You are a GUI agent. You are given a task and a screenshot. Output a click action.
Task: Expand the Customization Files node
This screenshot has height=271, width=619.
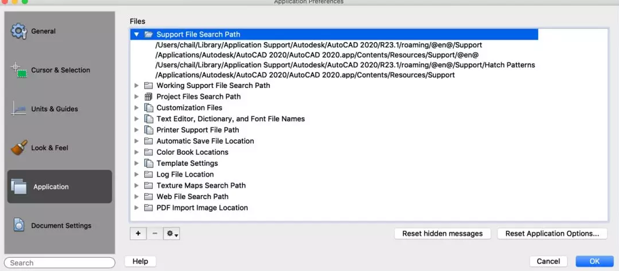137,108
